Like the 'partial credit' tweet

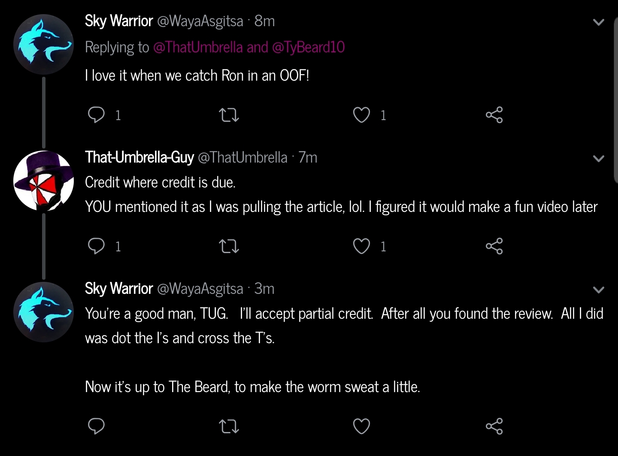click(x=361, y=426)
